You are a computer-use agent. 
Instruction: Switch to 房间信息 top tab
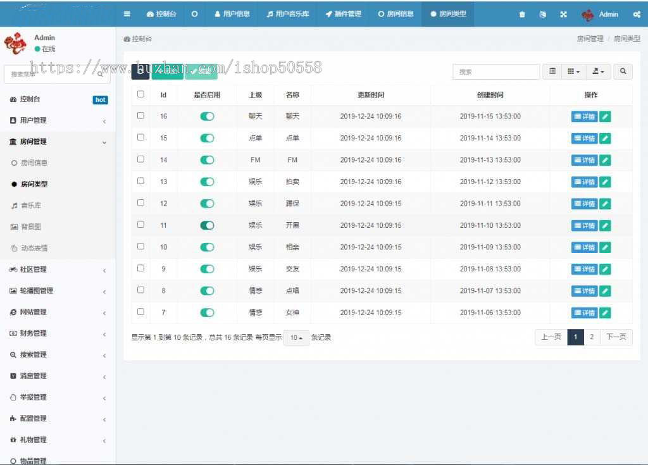coord(396,14)
